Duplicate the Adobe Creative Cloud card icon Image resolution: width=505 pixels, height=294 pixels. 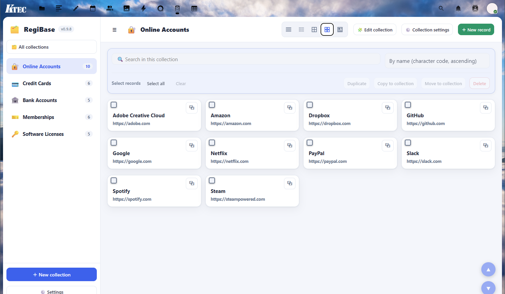(192, 107)
